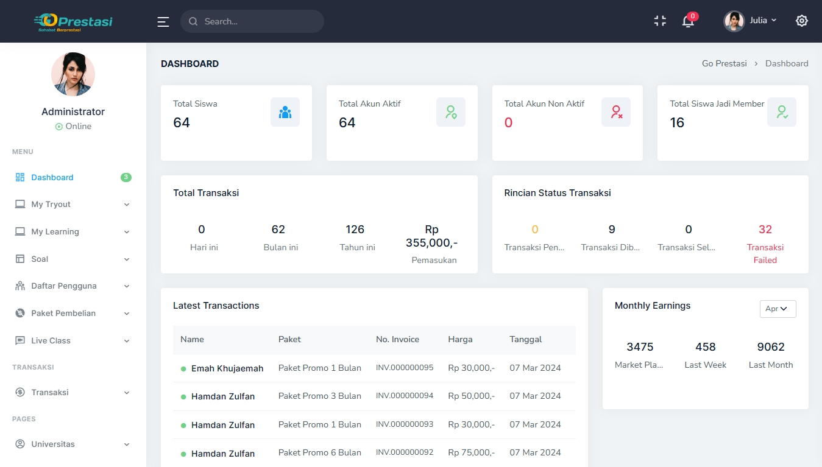Screen dimensions: 822x467
Task: Expand My Learning chevron
Action: [x=127, y=232]
